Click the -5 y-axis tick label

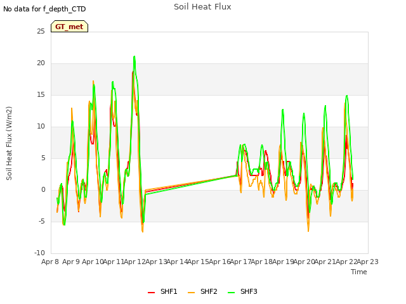(42, 221)
